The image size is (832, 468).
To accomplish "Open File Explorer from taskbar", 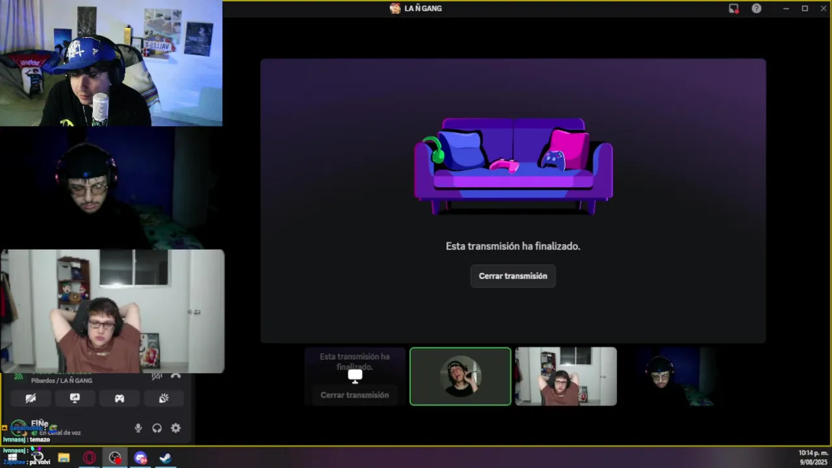I will [x=63, y=458].
